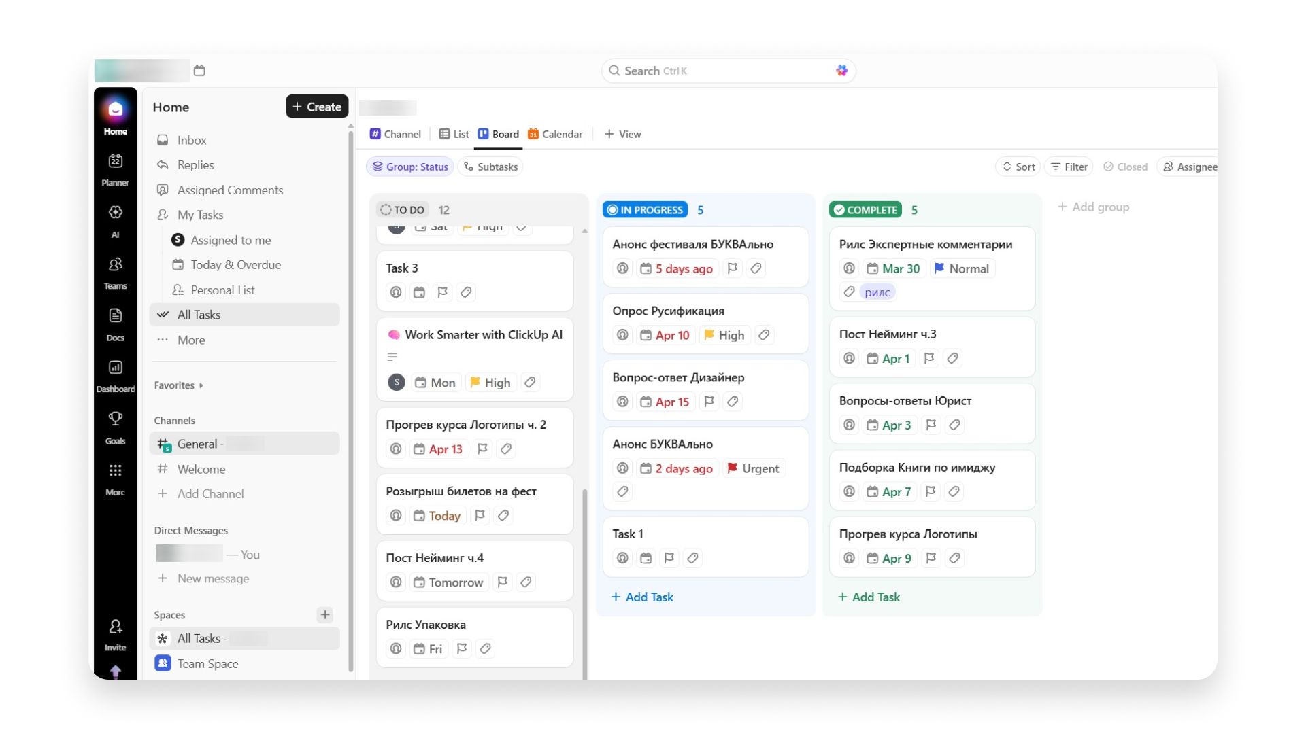
Task: Toggle the Assignee filter button
Action: coord(1190,167)
